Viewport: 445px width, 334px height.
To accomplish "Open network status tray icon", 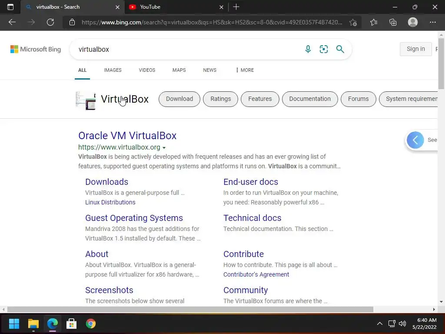I will (392, 324).
